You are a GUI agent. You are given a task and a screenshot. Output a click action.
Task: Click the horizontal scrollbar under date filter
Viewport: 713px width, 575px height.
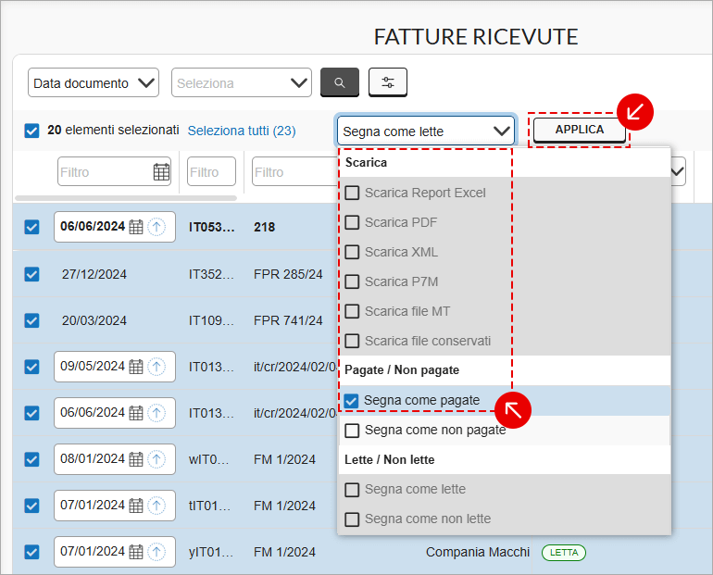click(x=126, y=197)
